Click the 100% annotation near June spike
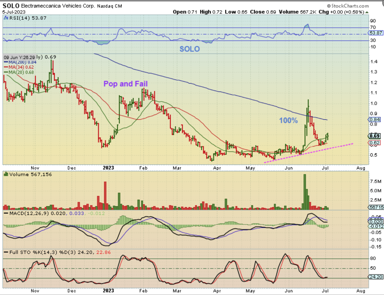Image resolution: width=384 pixels, height=295 pixels. point(288,121)
